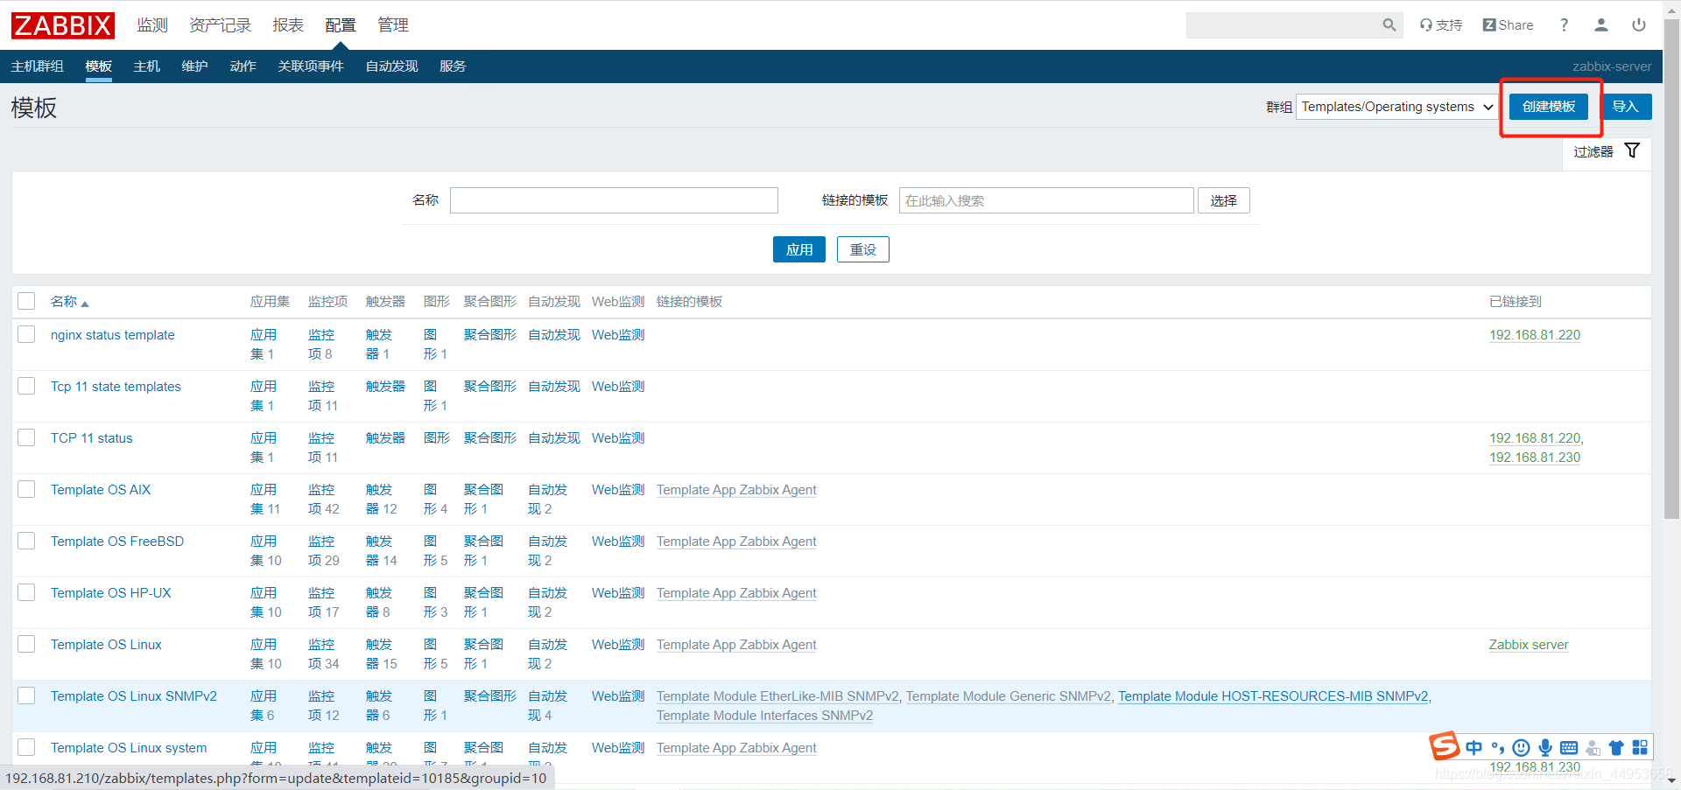Open 192.168.81.220 host link in nginx row
Screen dimensions: 1681x790
tap(1535, 335)
